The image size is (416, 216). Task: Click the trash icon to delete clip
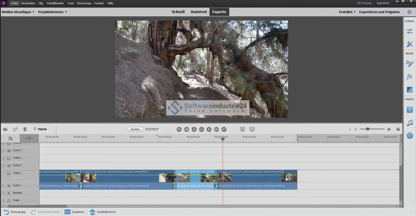[x=25, y=129]
